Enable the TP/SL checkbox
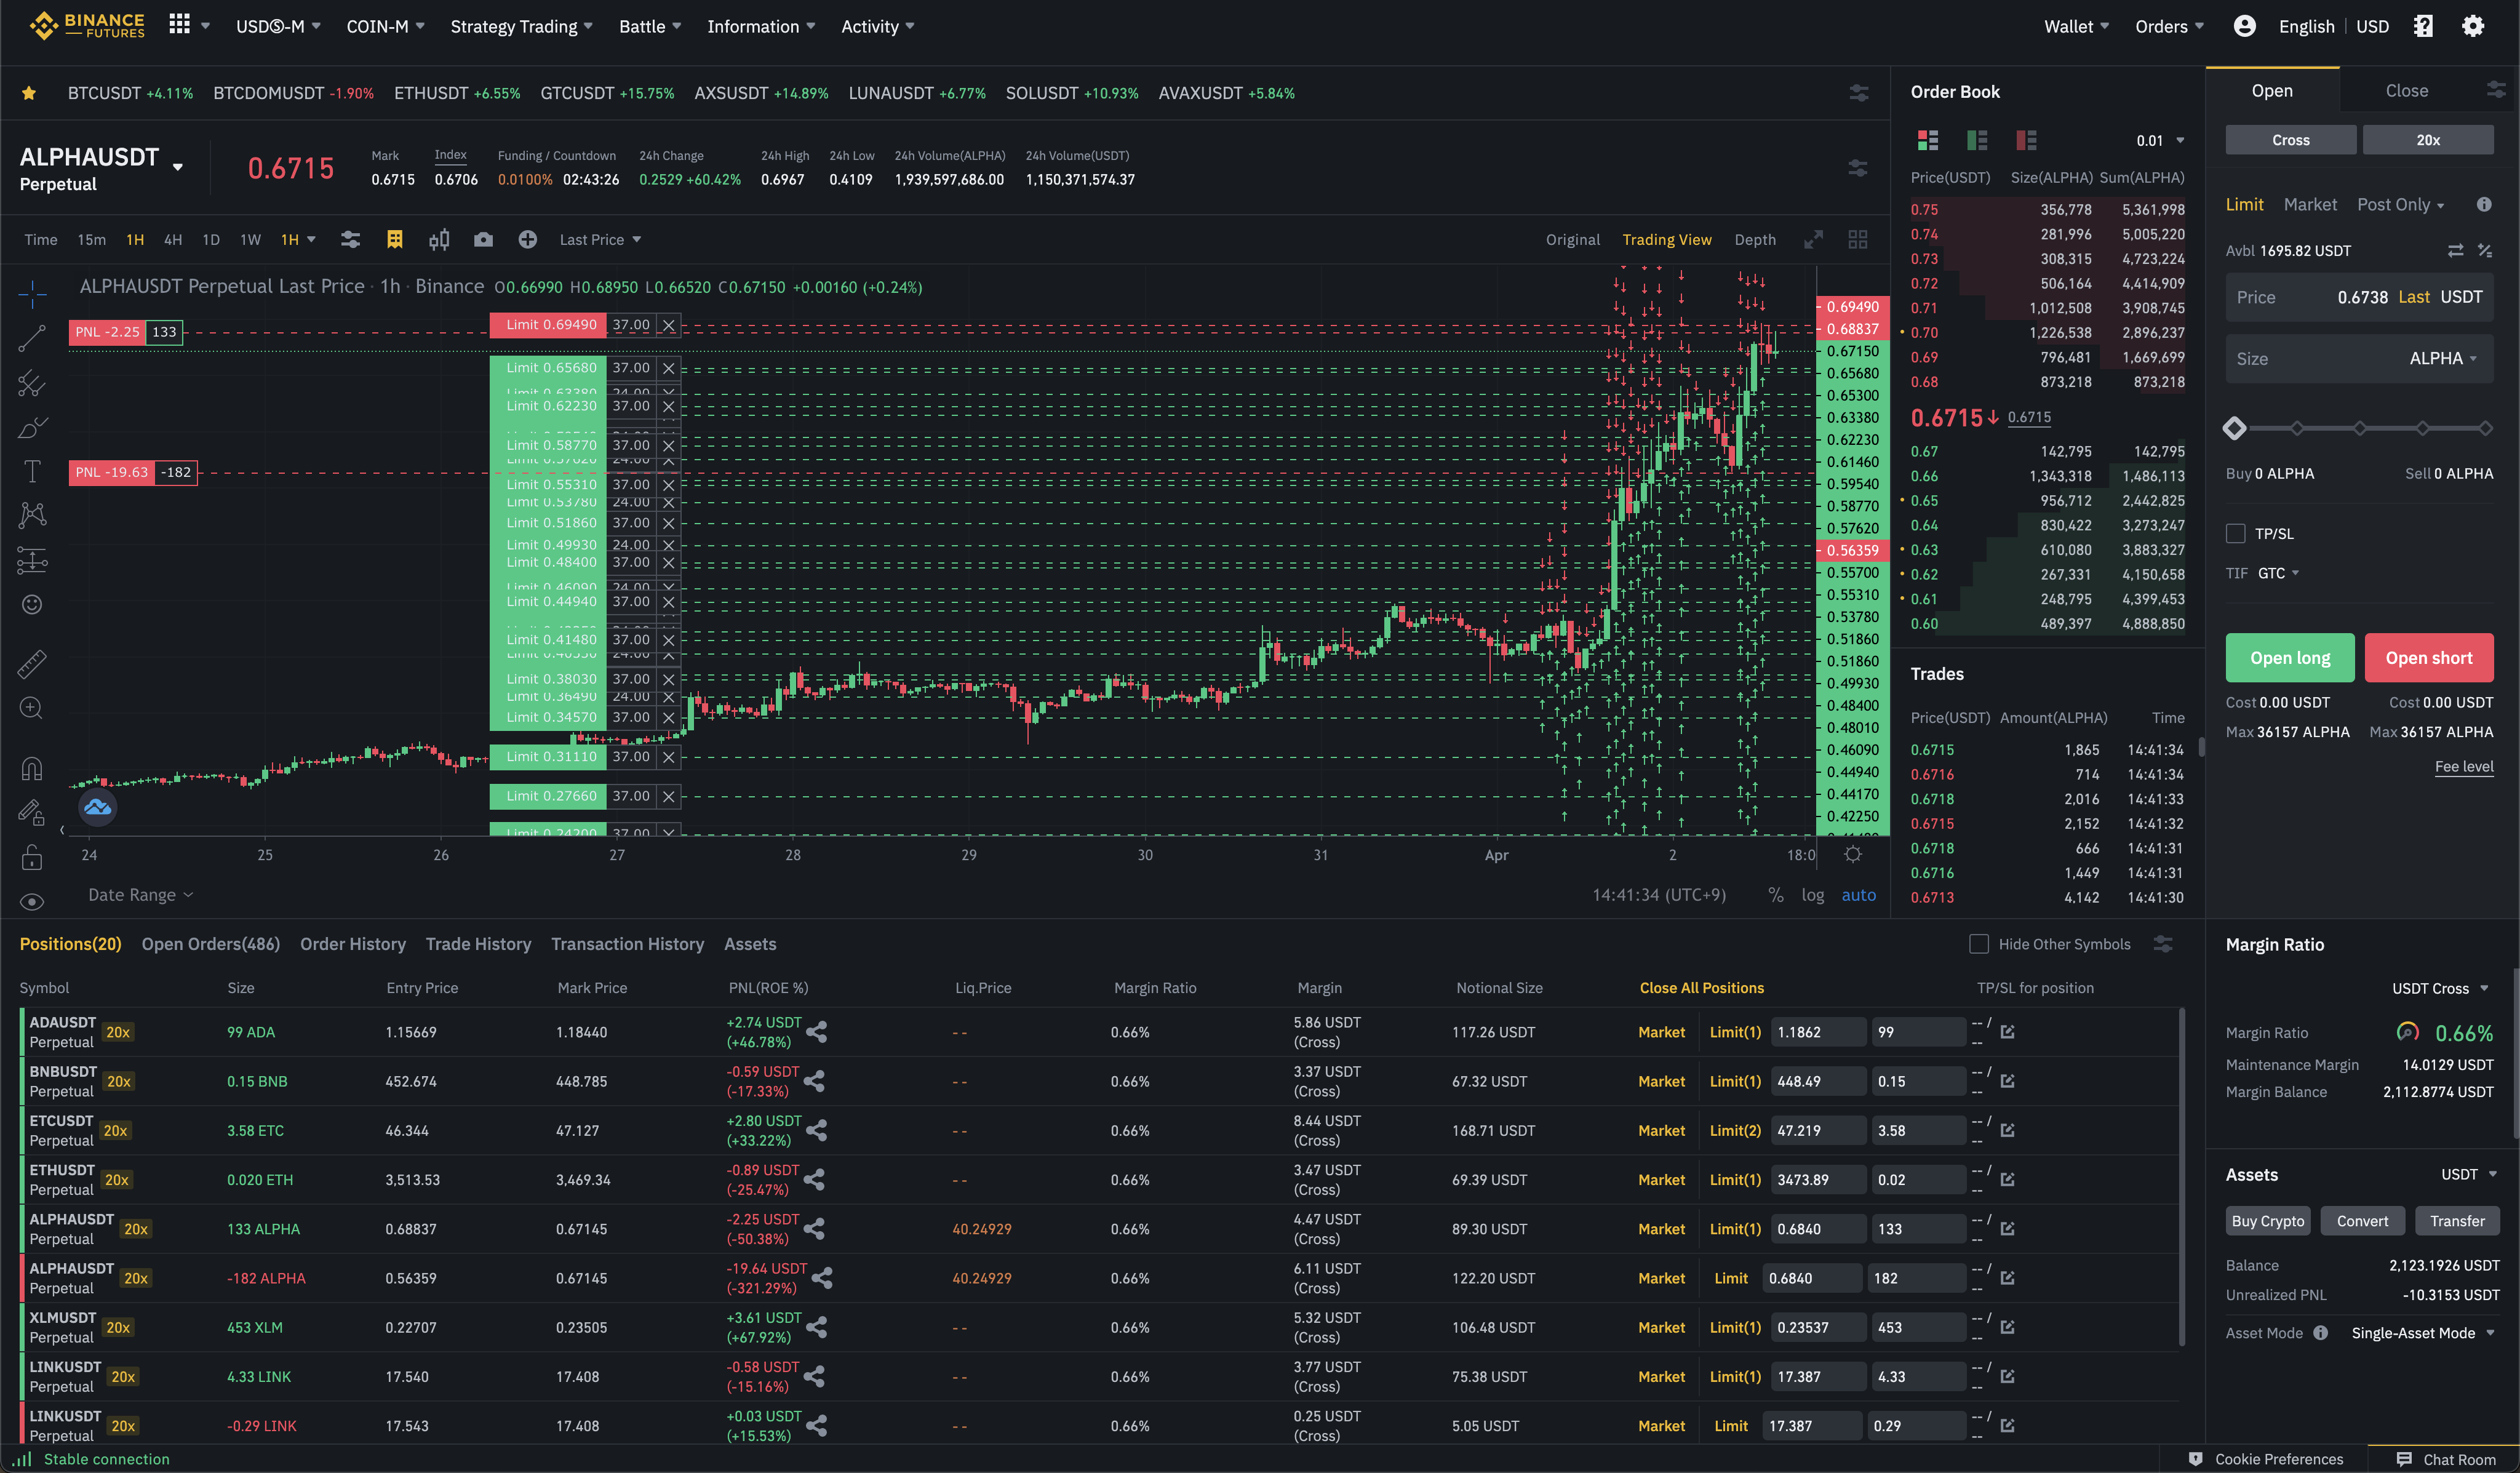This screenshot has width=2520, height=1473. (2236, 534)
